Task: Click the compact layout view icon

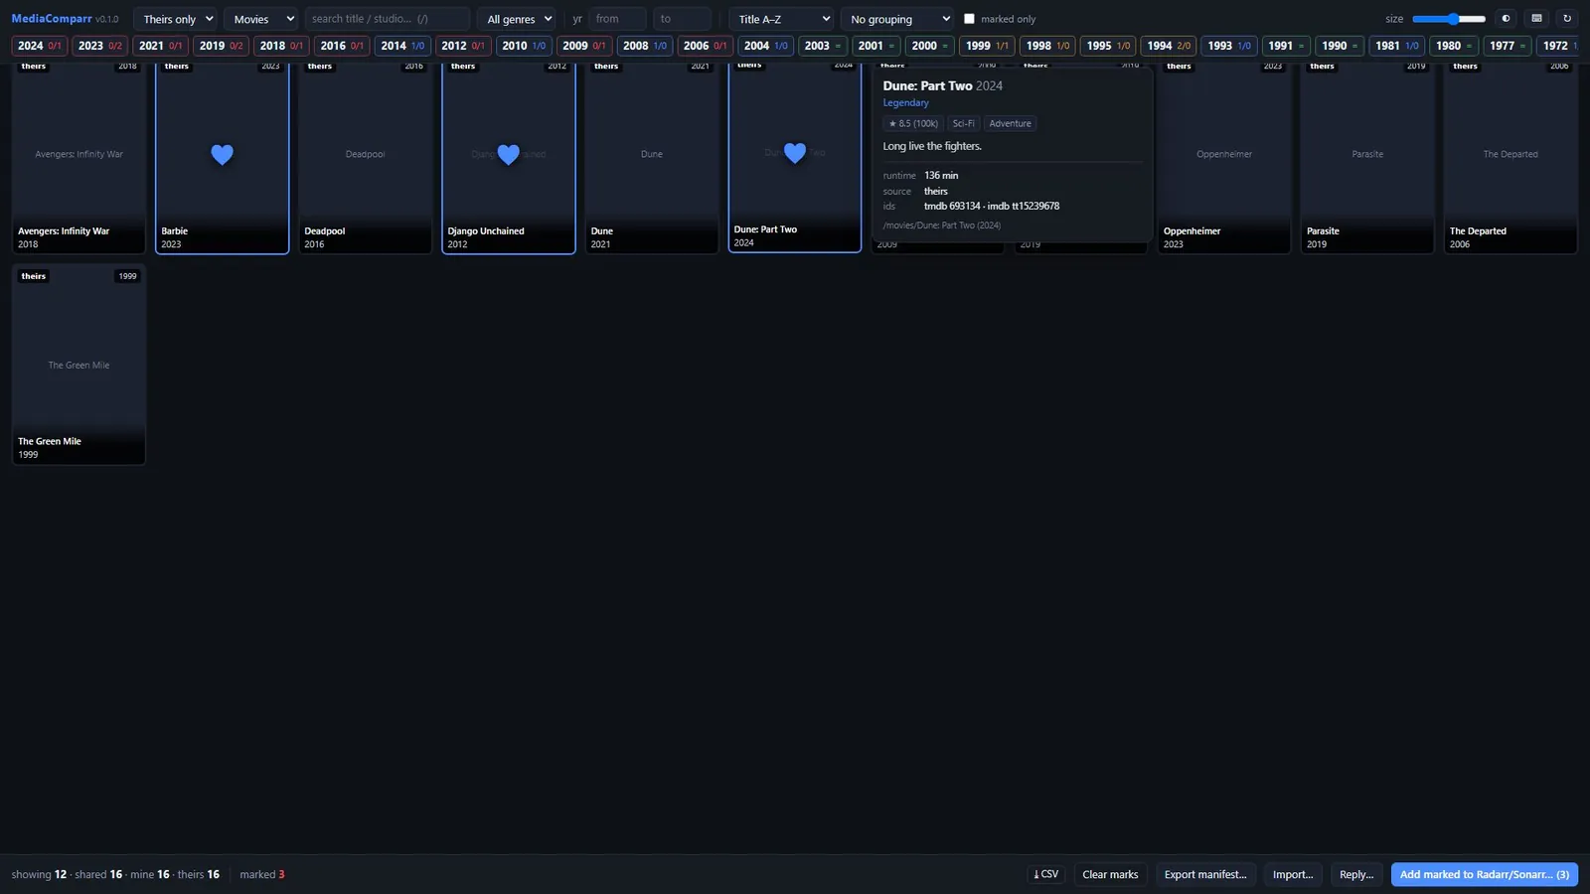Action: (x=1536, y=19)
